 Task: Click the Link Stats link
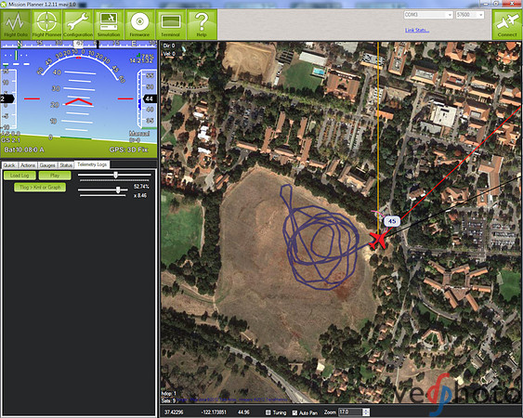pyautogui.click(x=417, y=30)
